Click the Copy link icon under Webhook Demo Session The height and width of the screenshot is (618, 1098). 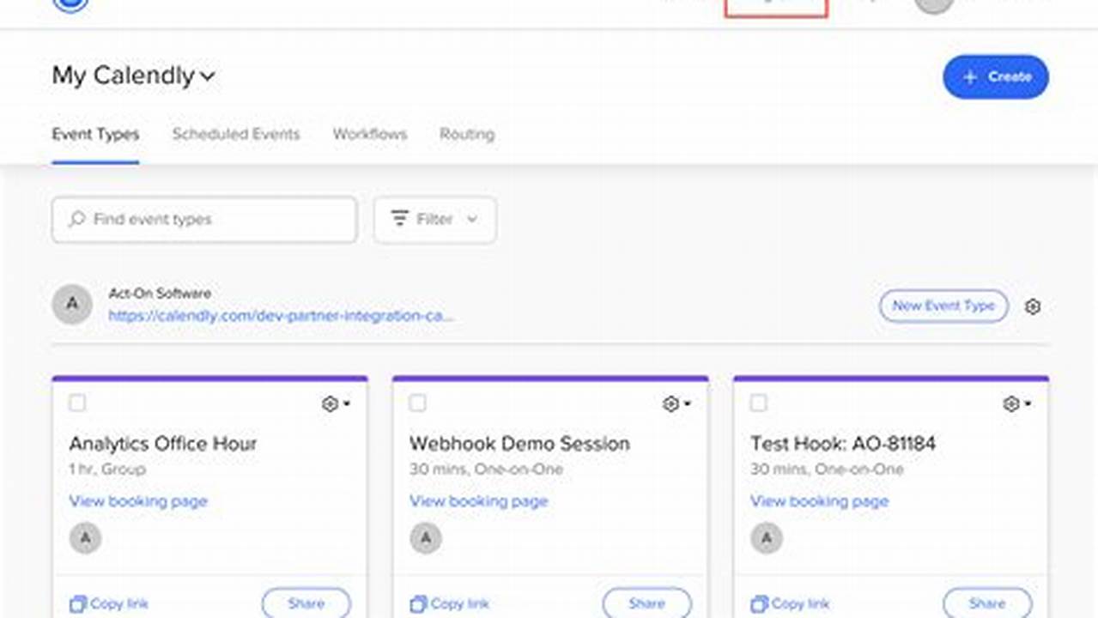(x=418, y=603)
